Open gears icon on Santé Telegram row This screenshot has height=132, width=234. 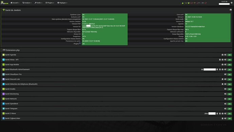(x=225, y=109)
